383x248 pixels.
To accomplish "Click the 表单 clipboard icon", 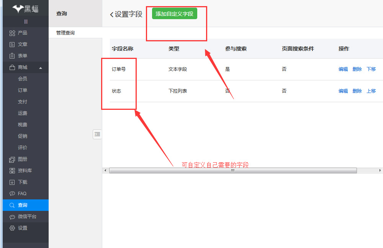I will tap(12, 56).
